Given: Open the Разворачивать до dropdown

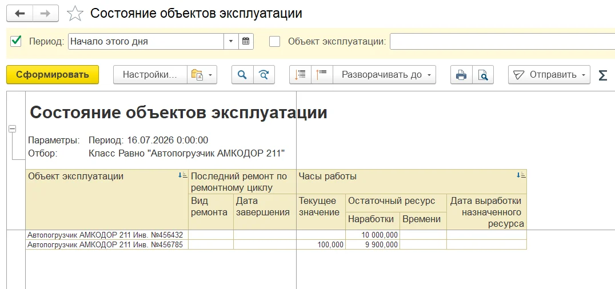Looking at the screenshot, I should coord(384,74).
